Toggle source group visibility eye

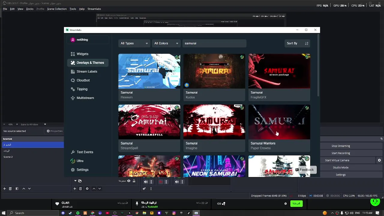click(x=129, y=181)
